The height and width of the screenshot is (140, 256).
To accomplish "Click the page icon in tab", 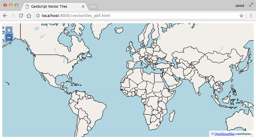I will point(28,7).
